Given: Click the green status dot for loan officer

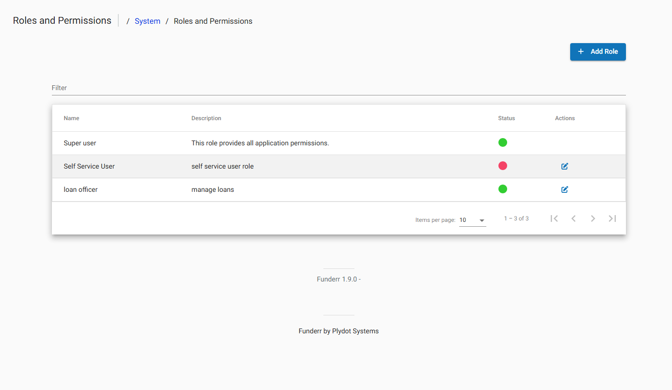Looking at the screenshot, I should coord(503,189).
